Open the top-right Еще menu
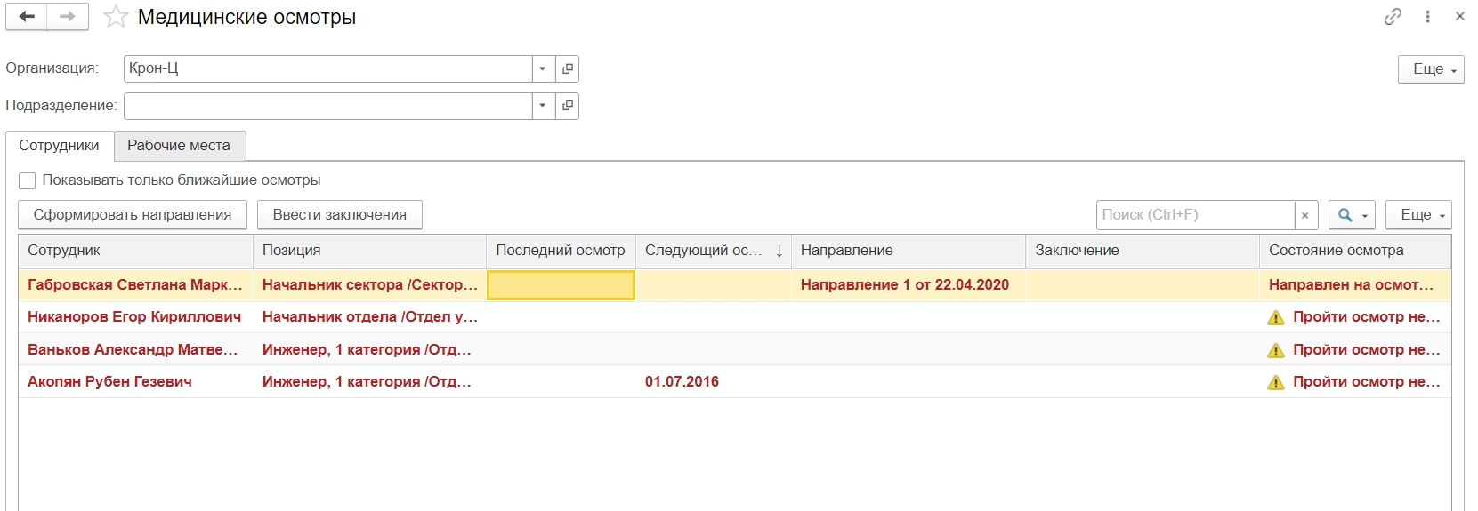 (x=1430, y=69)
